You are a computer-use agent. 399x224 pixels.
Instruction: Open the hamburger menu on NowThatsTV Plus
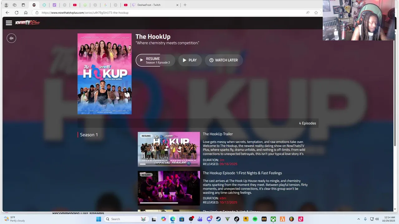click(x=9, y=23)
